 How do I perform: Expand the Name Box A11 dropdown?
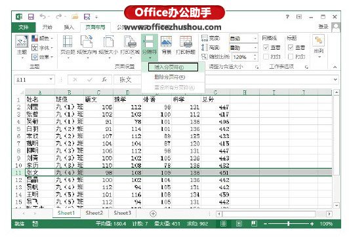point(51,79)
